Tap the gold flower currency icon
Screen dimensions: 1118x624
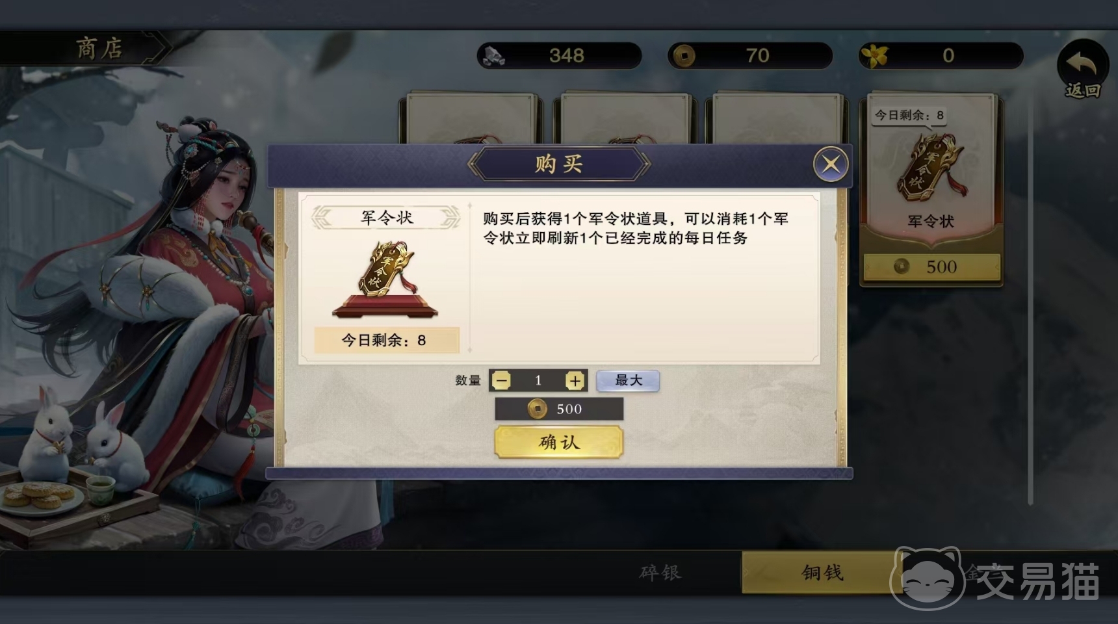(x=875, y=56)
